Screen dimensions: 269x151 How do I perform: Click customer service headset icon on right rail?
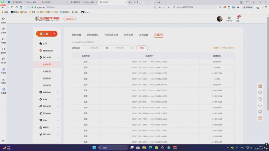(260, 105)
